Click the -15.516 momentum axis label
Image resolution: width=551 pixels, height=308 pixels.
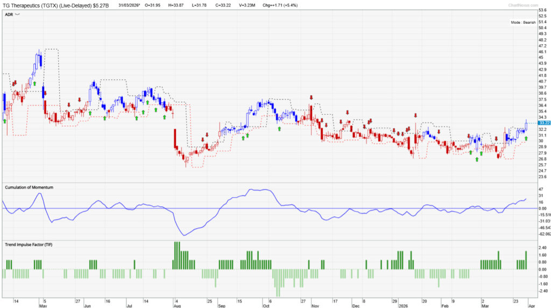(545, 214)
